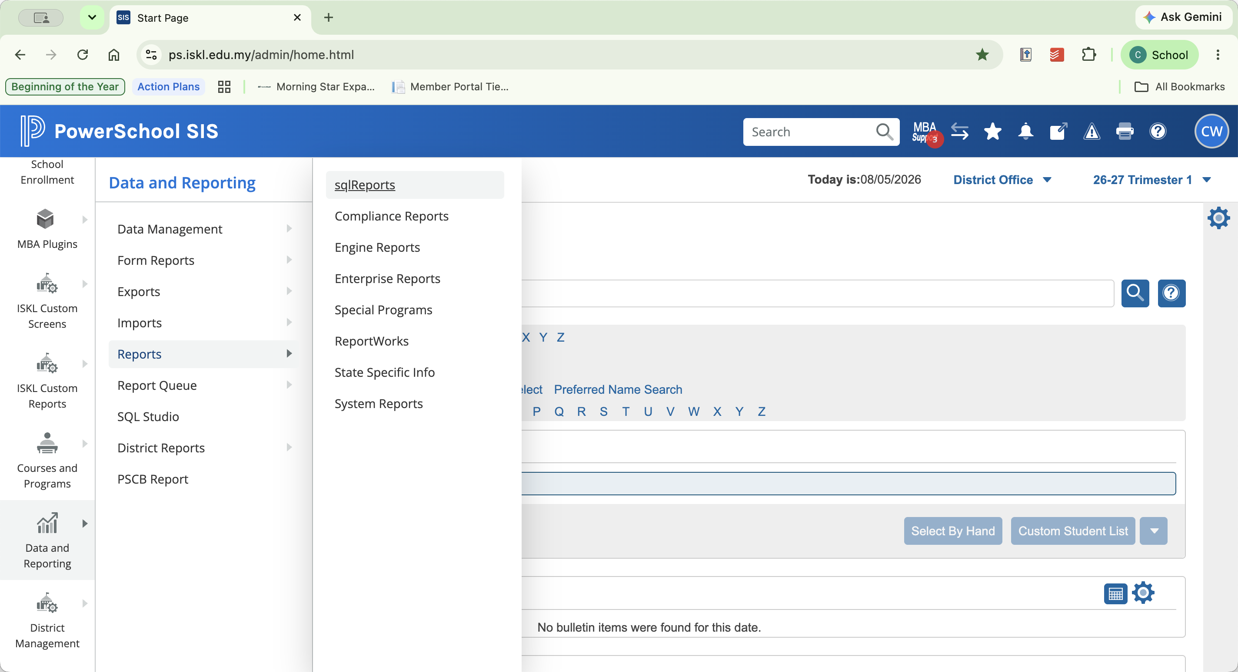The width and height of the screenshot is (1238, 672).
Task: Select ReportWorks menu item
Action: pyautogui.click(x=372, y=341)
